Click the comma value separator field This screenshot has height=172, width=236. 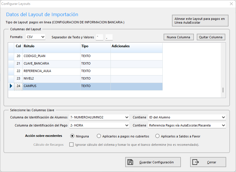(x=109, y=37)
